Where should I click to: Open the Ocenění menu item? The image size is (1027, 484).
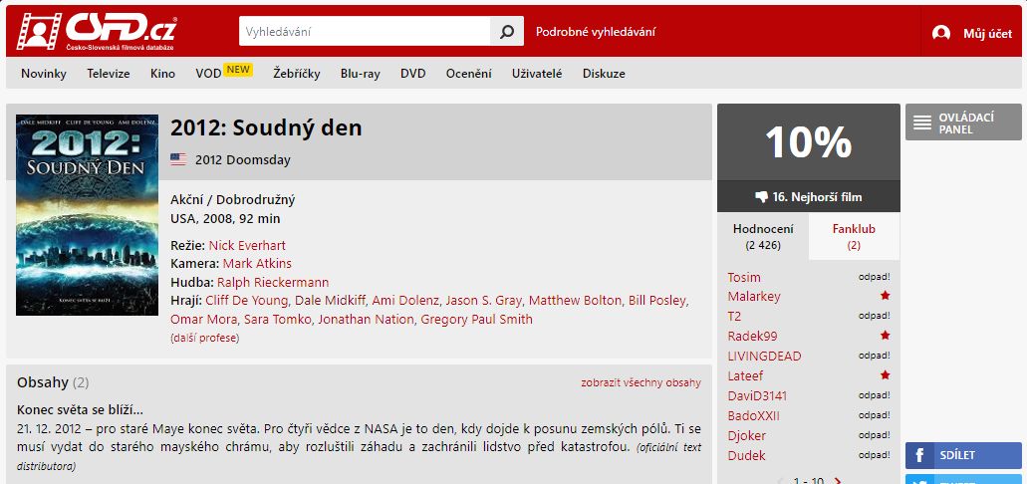[469, 74]
